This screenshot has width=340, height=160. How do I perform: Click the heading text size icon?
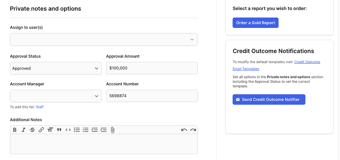coord(50,130)
